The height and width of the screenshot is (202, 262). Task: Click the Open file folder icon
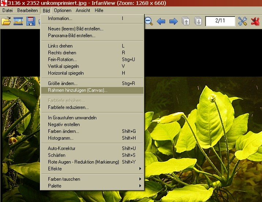pyautogui.click(x=6, y=21)
